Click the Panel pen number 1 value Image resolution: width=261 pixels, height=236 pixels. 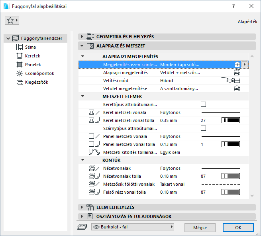pos(202,144)
